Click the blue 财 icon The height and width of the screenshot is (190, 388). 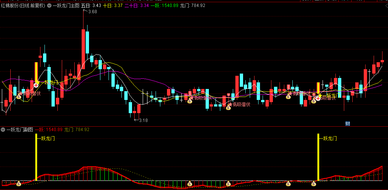tap(348, 124)
